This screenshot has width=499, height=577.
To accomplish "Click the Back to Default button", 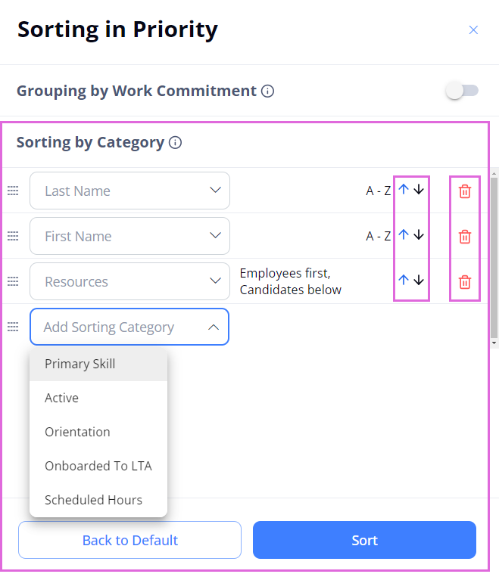I will click(x=129, y=540).
